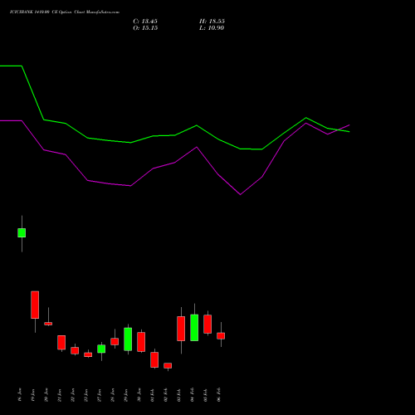Image resolution: width=415 pixels, height=415 pixels.
Task: Click the 20 Jan date label
Action: click(x=46, y=394)
